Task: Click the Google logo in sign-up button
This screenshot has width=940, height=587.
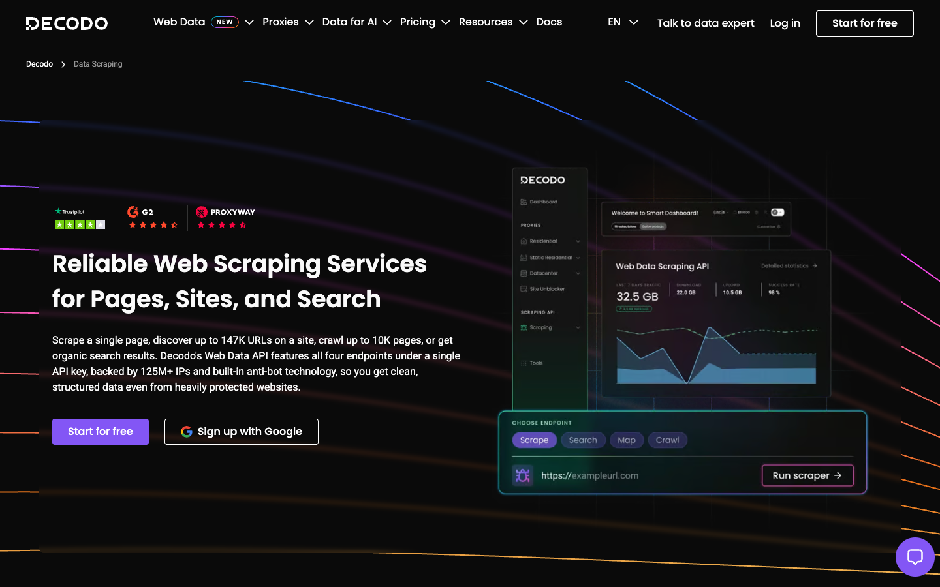Action: click(186, 432)
